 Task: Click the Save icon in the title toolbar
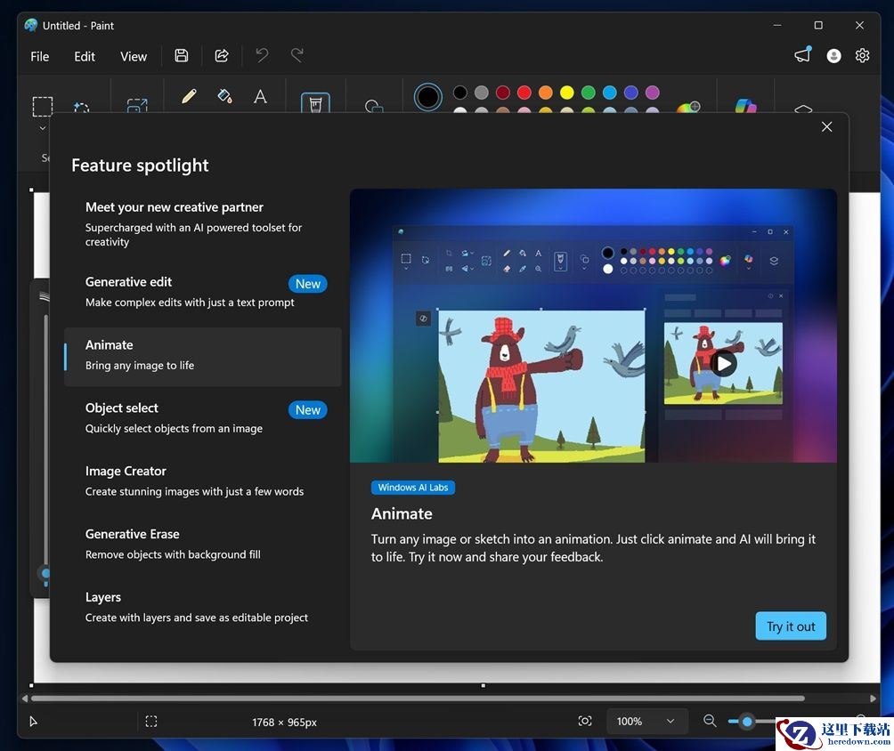point(182,56)
